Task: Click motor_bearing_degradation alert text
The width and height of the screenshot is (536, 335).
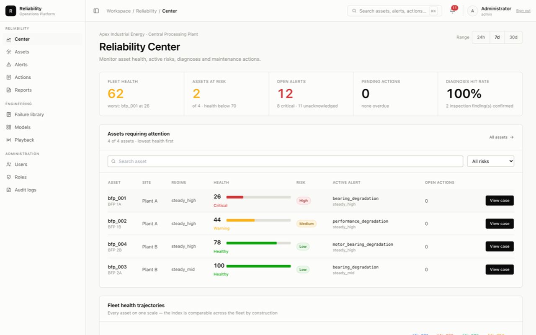Action: [x=363, y=244]
